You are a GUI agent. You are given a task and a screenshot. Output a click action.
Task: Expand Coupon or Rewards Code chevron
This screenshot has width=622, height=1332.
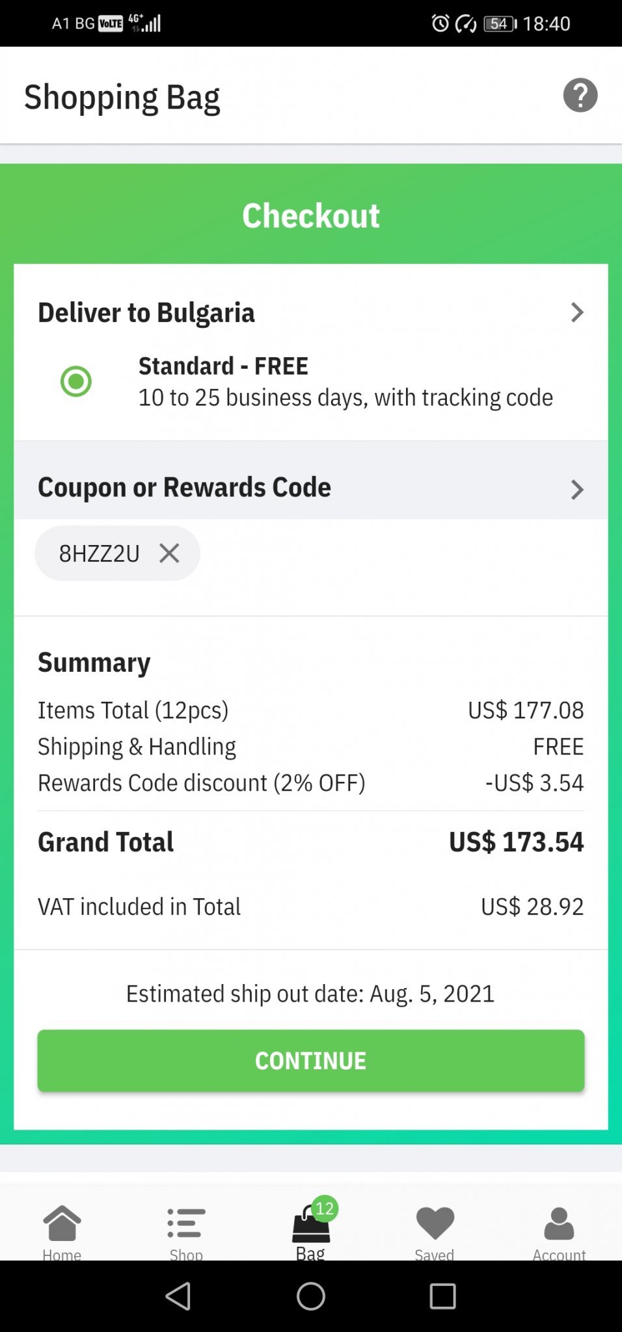pyautogui.click(x=576, y=489)
